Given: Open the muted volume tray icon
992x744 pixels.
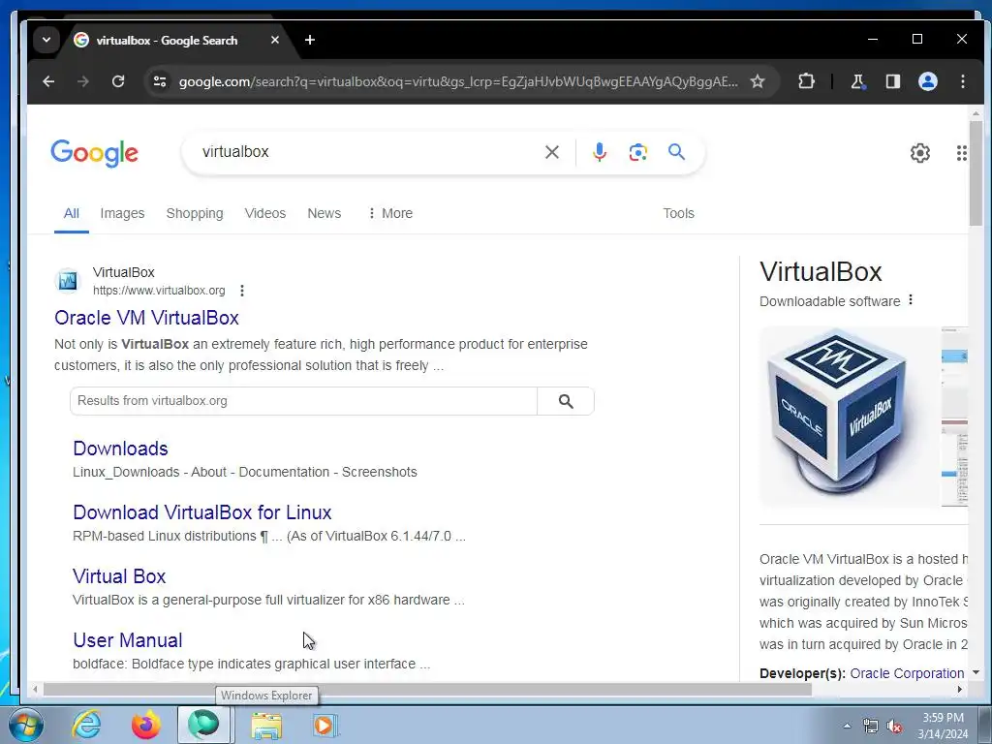Looking at the screenshot, I should (x=894, y=727).
